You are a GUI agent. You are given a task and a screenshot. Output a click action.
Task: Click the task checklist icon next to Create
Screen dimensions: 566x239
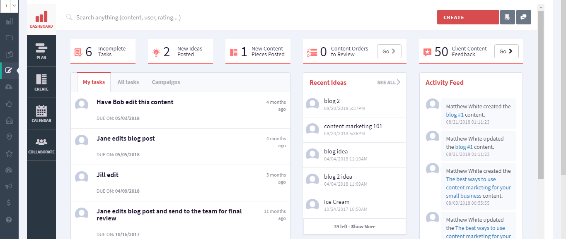click(x=507, y=17)
